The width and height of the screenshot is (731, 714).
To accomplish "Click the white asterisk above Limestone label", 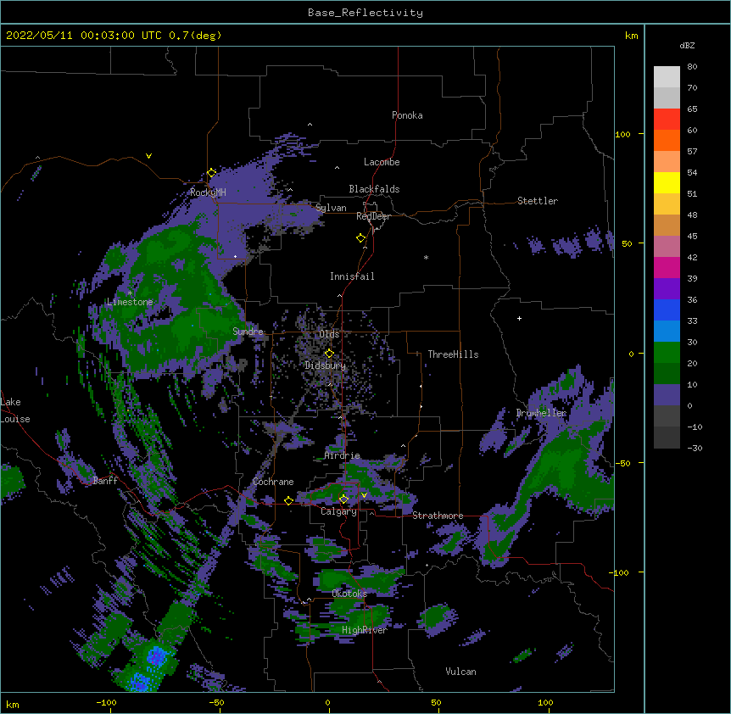I will [130, 293].
